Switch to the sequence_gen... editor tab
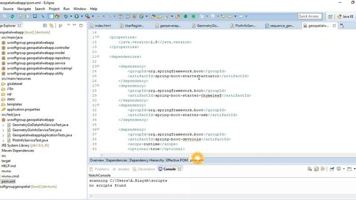This screenshot has height=200, width=356. (x=280, y=26)
